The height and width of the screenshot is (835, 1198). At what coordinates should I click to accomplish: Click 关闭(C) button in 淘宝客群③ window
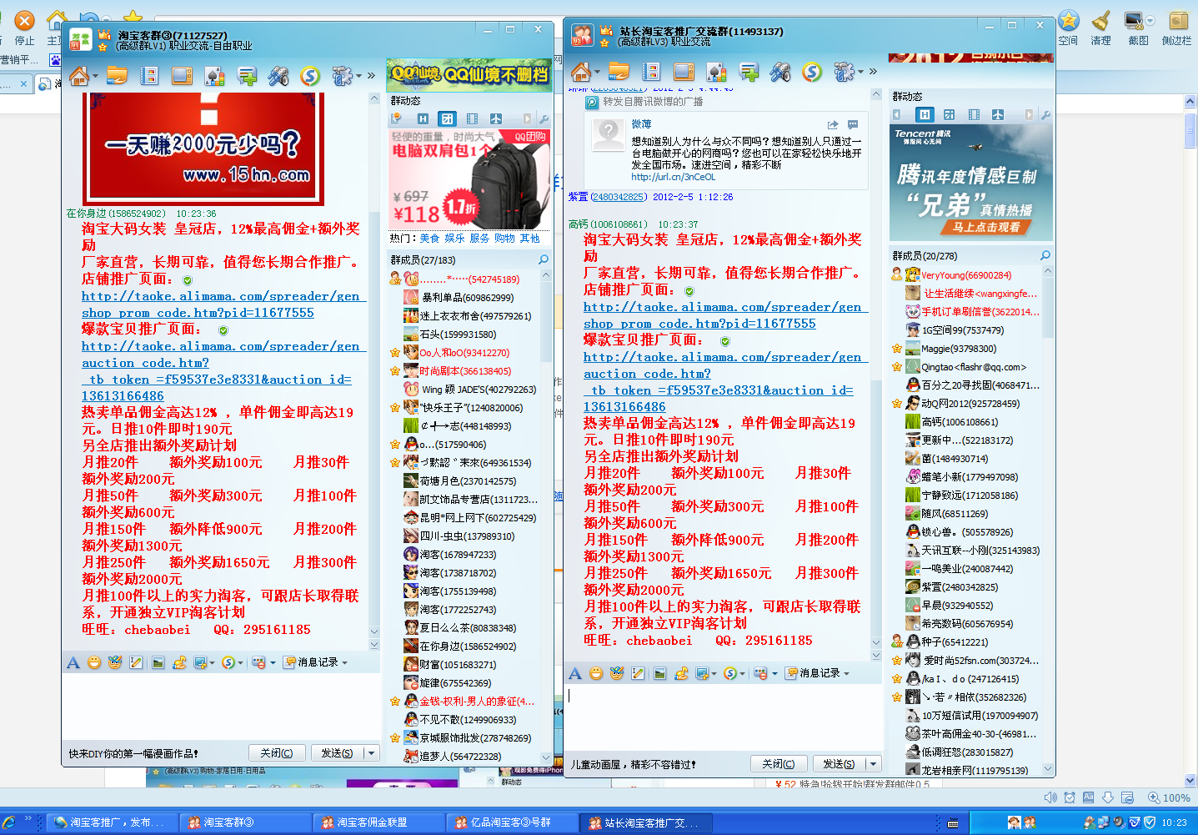point(276,753)
